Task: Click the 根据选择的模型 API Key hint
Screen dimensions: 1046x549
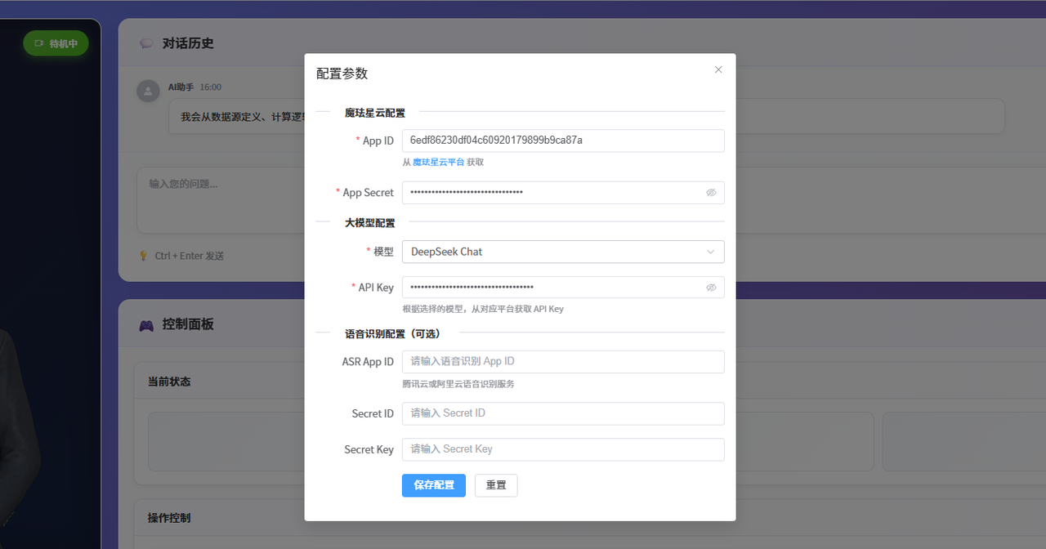Action: pyautogui.click(x=483, y=310)
